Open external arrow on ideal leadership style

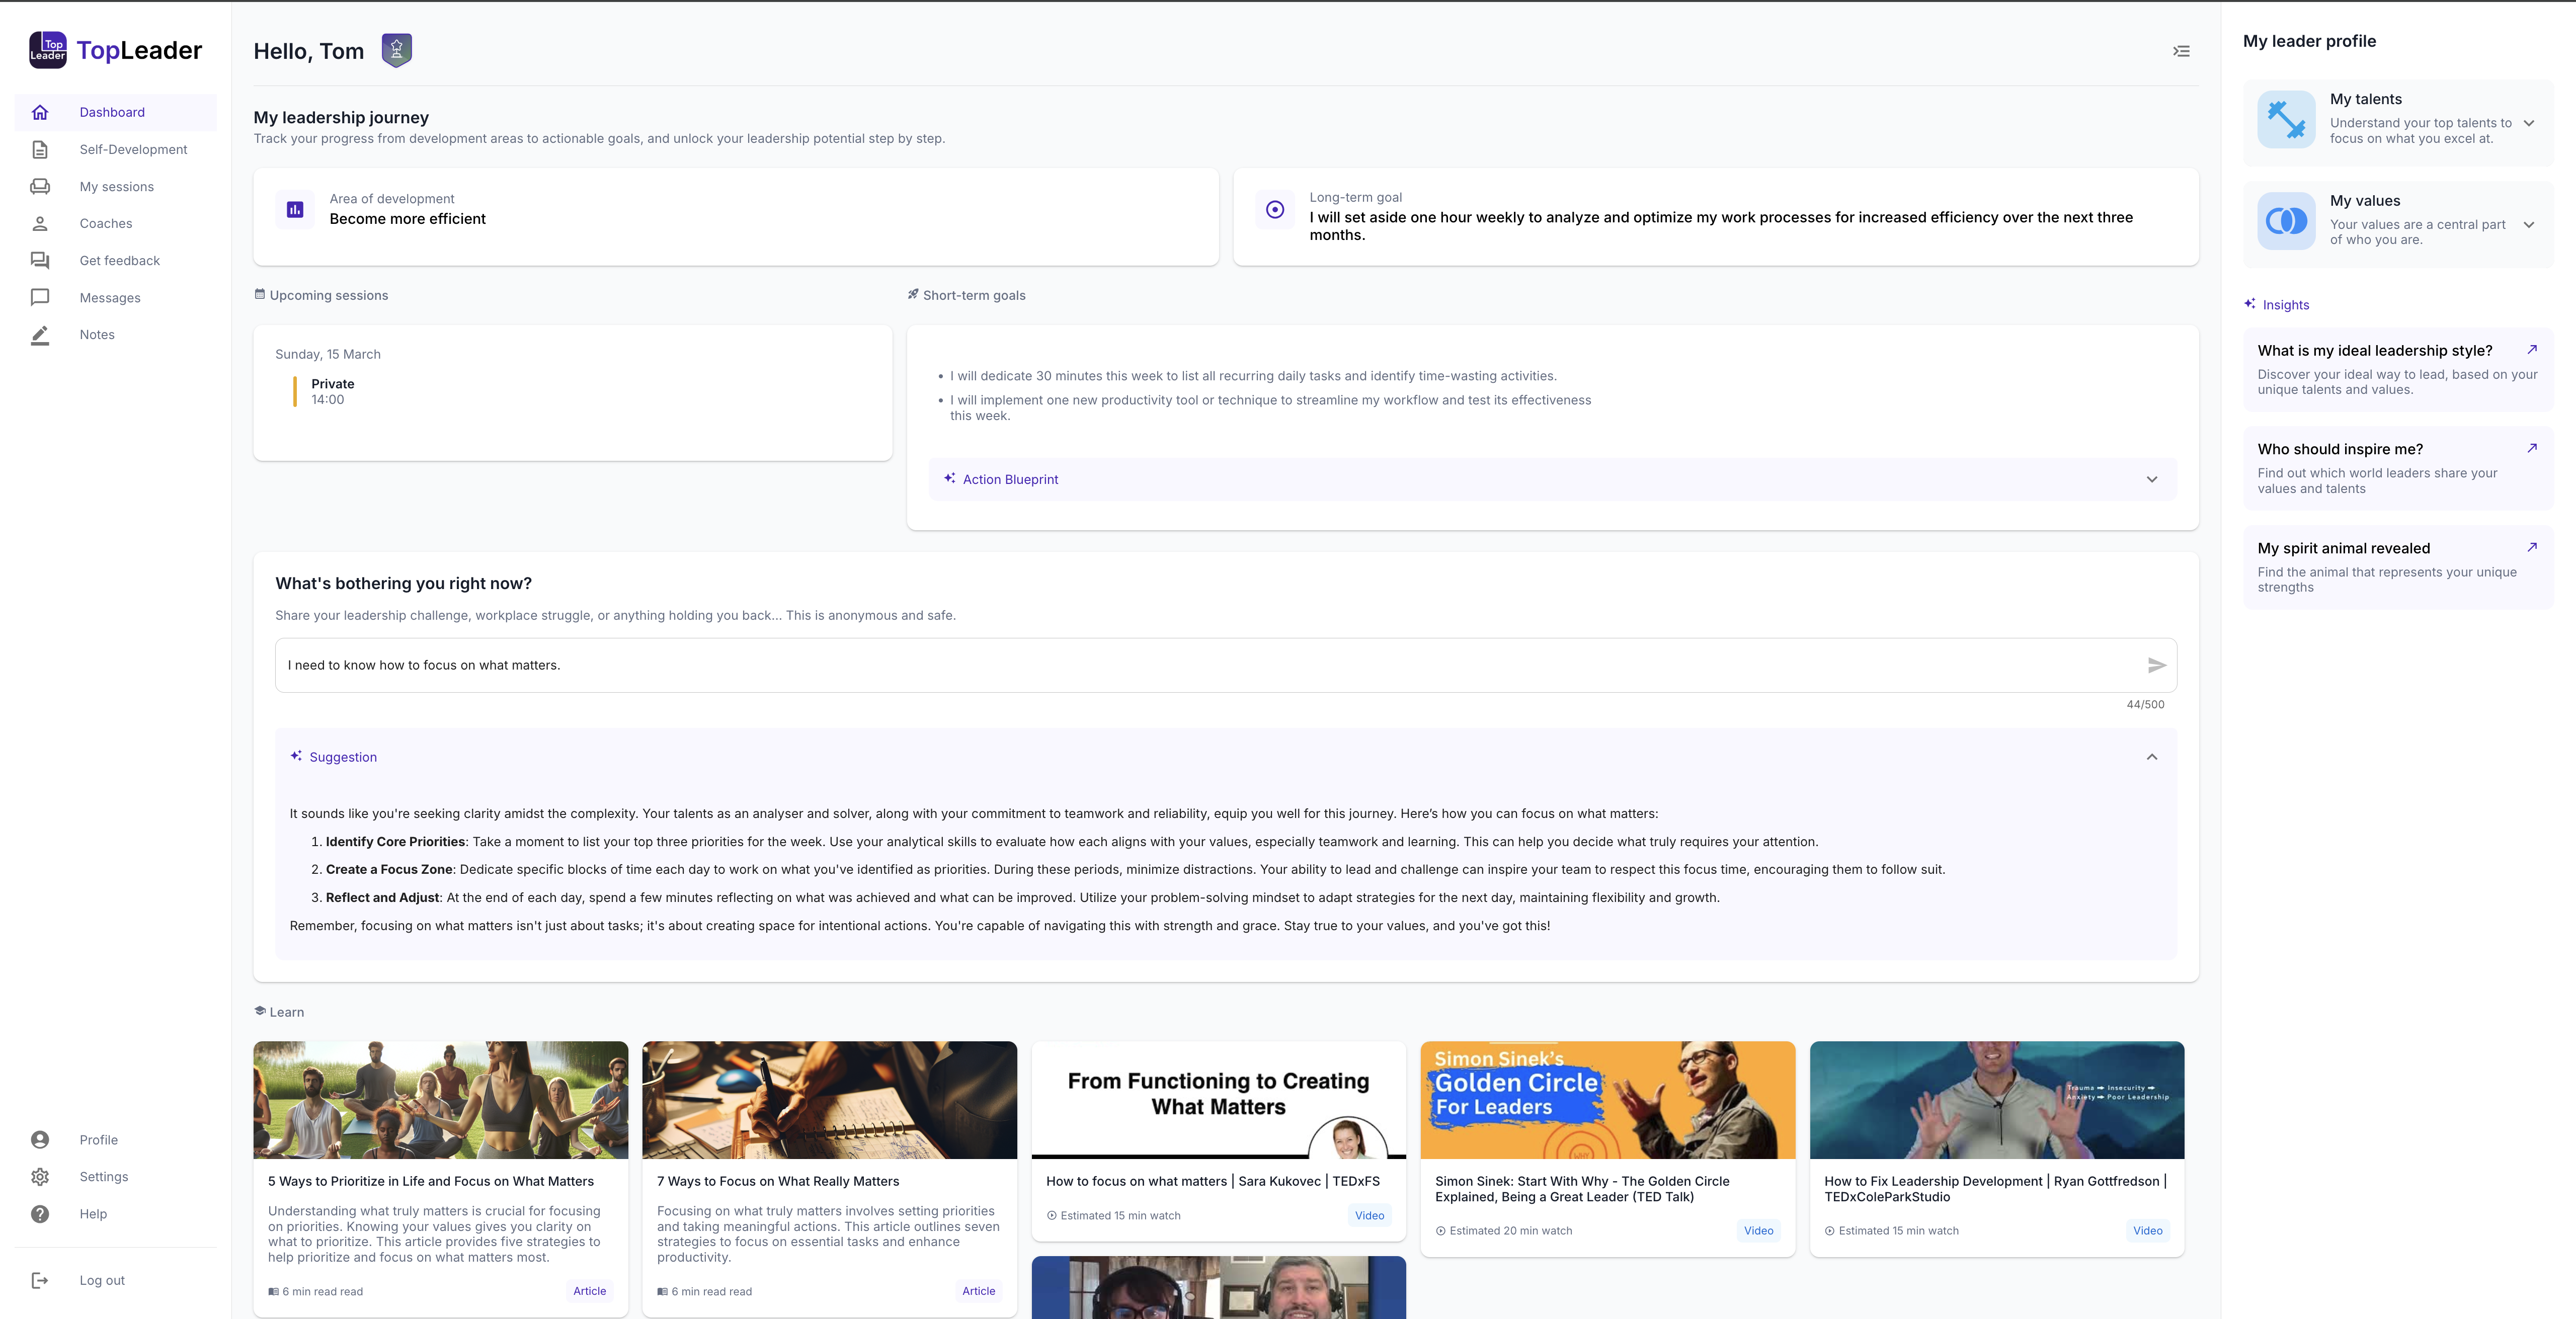pyautogui.click(x=2531, y=350)
